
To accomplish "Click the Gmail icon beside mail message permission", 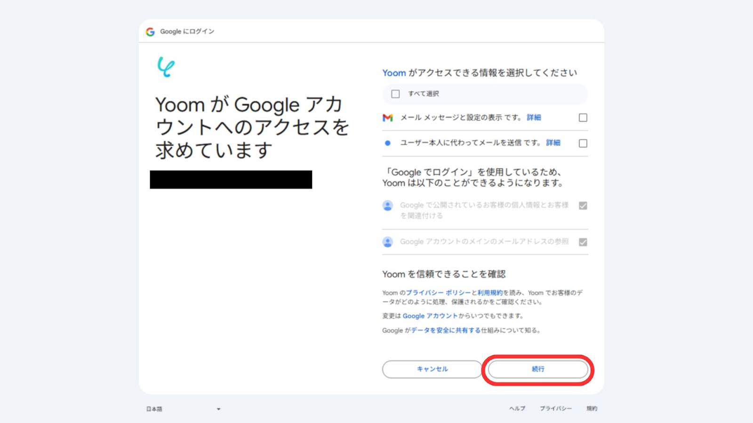I will (387, 117).
